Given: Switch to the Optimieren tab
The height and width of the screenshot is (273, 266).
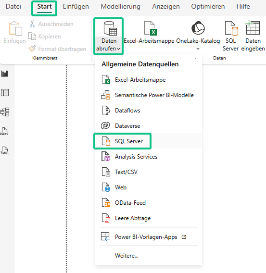Looking at the screenshot, I should (x=208, y=6).
